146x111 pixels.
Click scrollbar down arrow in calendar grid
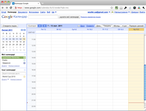145,107
